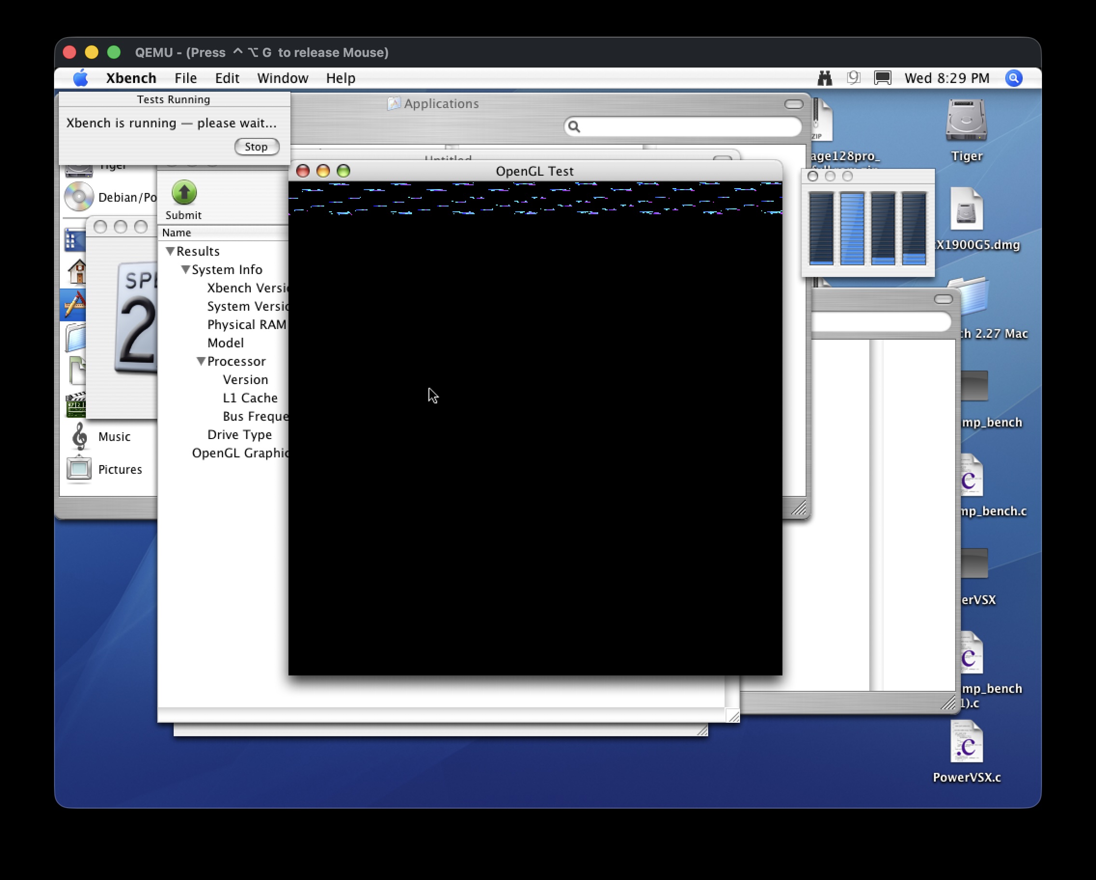Collapse the Results disclosure triangle

point(170,250)
